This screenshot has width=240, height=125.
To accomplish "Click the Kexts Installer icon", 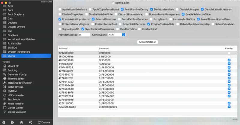I will click(5, 103).
